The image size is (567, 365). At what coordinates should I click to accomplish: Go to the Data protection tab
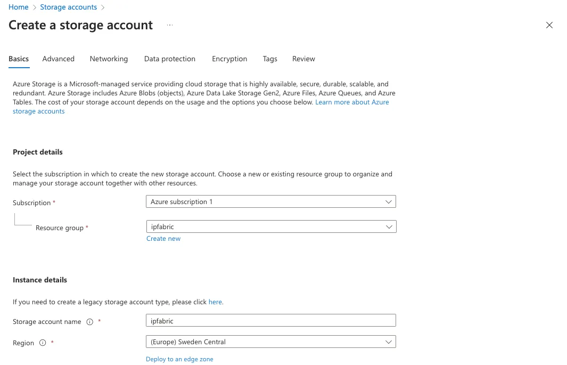click(169, 59)
